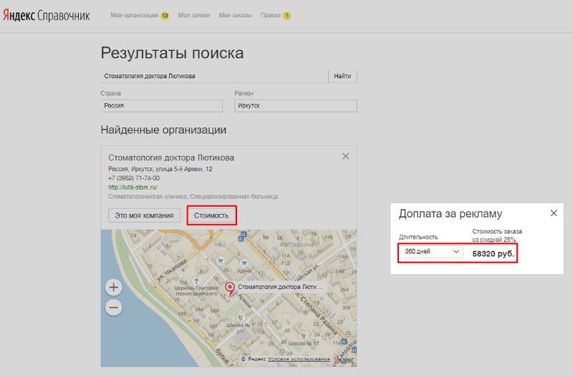
Task: Open Мои заявки menu item
Action: 193,15
